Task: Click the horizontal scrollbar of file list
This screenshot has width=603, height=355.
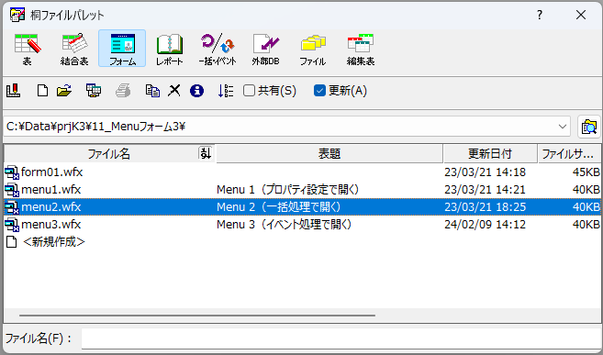Action: click(197, 316)
